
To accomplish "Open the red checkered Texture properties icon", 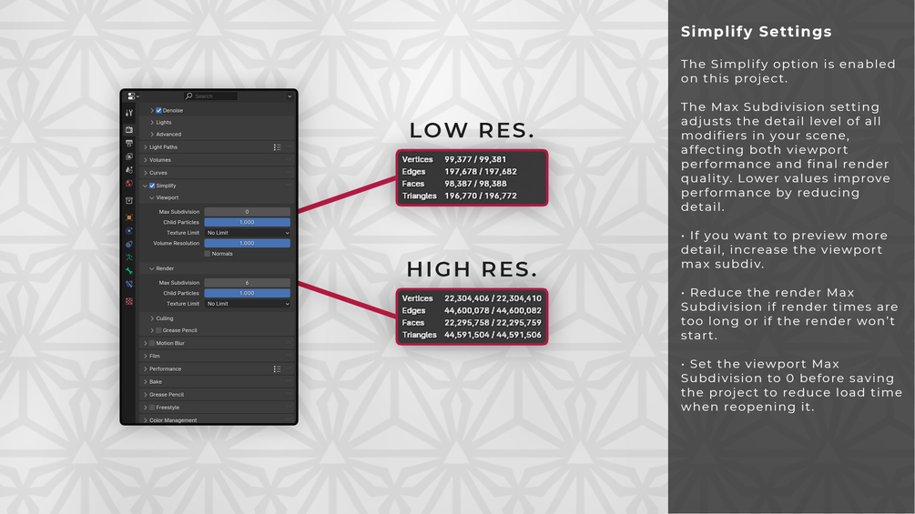I will 129,301.
